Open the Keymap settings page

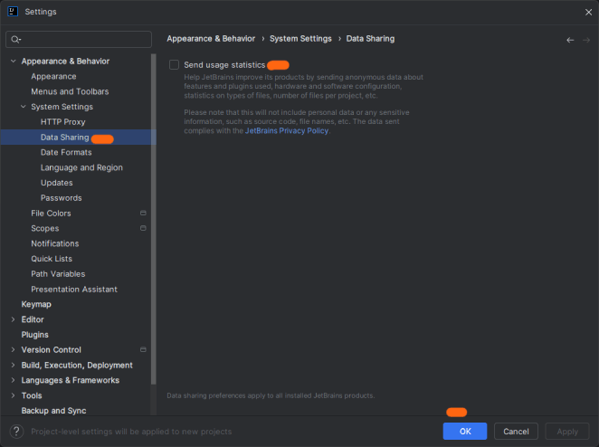pyautogui.click(x=38, y=304)
